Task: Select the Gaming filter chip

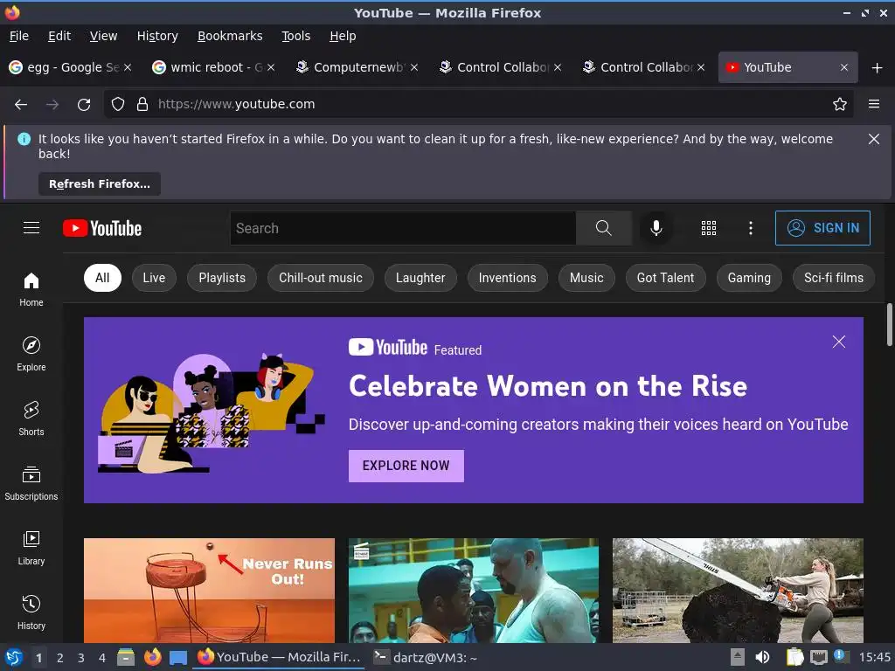Action: coord(749,278)
